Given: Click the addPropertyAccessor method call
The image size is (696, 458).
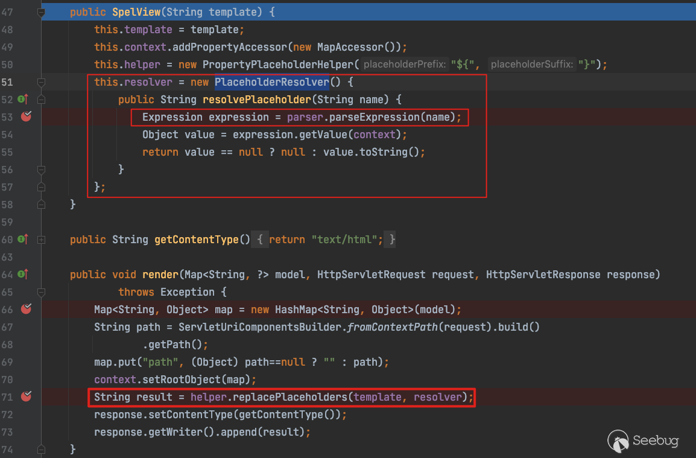Looking at the screenshot, I should [229, 47].
